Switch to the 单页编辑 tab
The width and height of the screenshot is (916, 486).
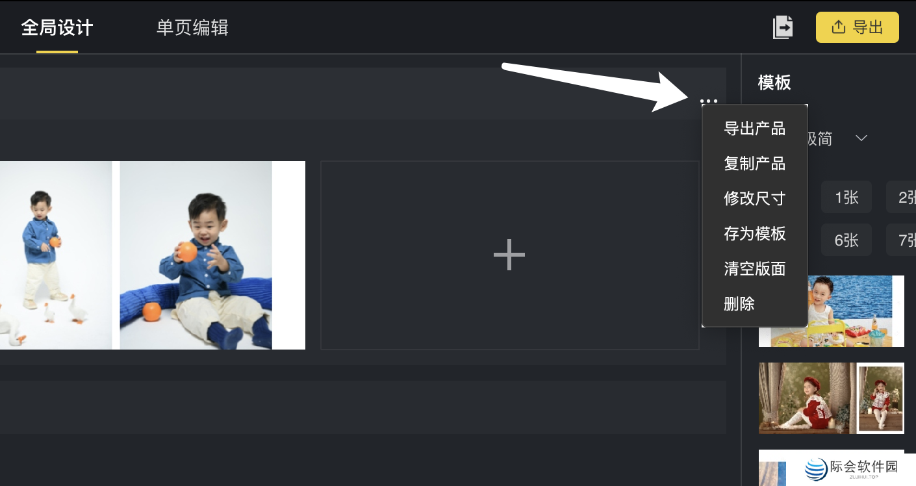192,28
